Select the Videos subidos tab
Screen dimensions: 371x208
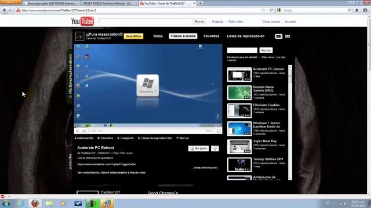[x=183, y=36]
